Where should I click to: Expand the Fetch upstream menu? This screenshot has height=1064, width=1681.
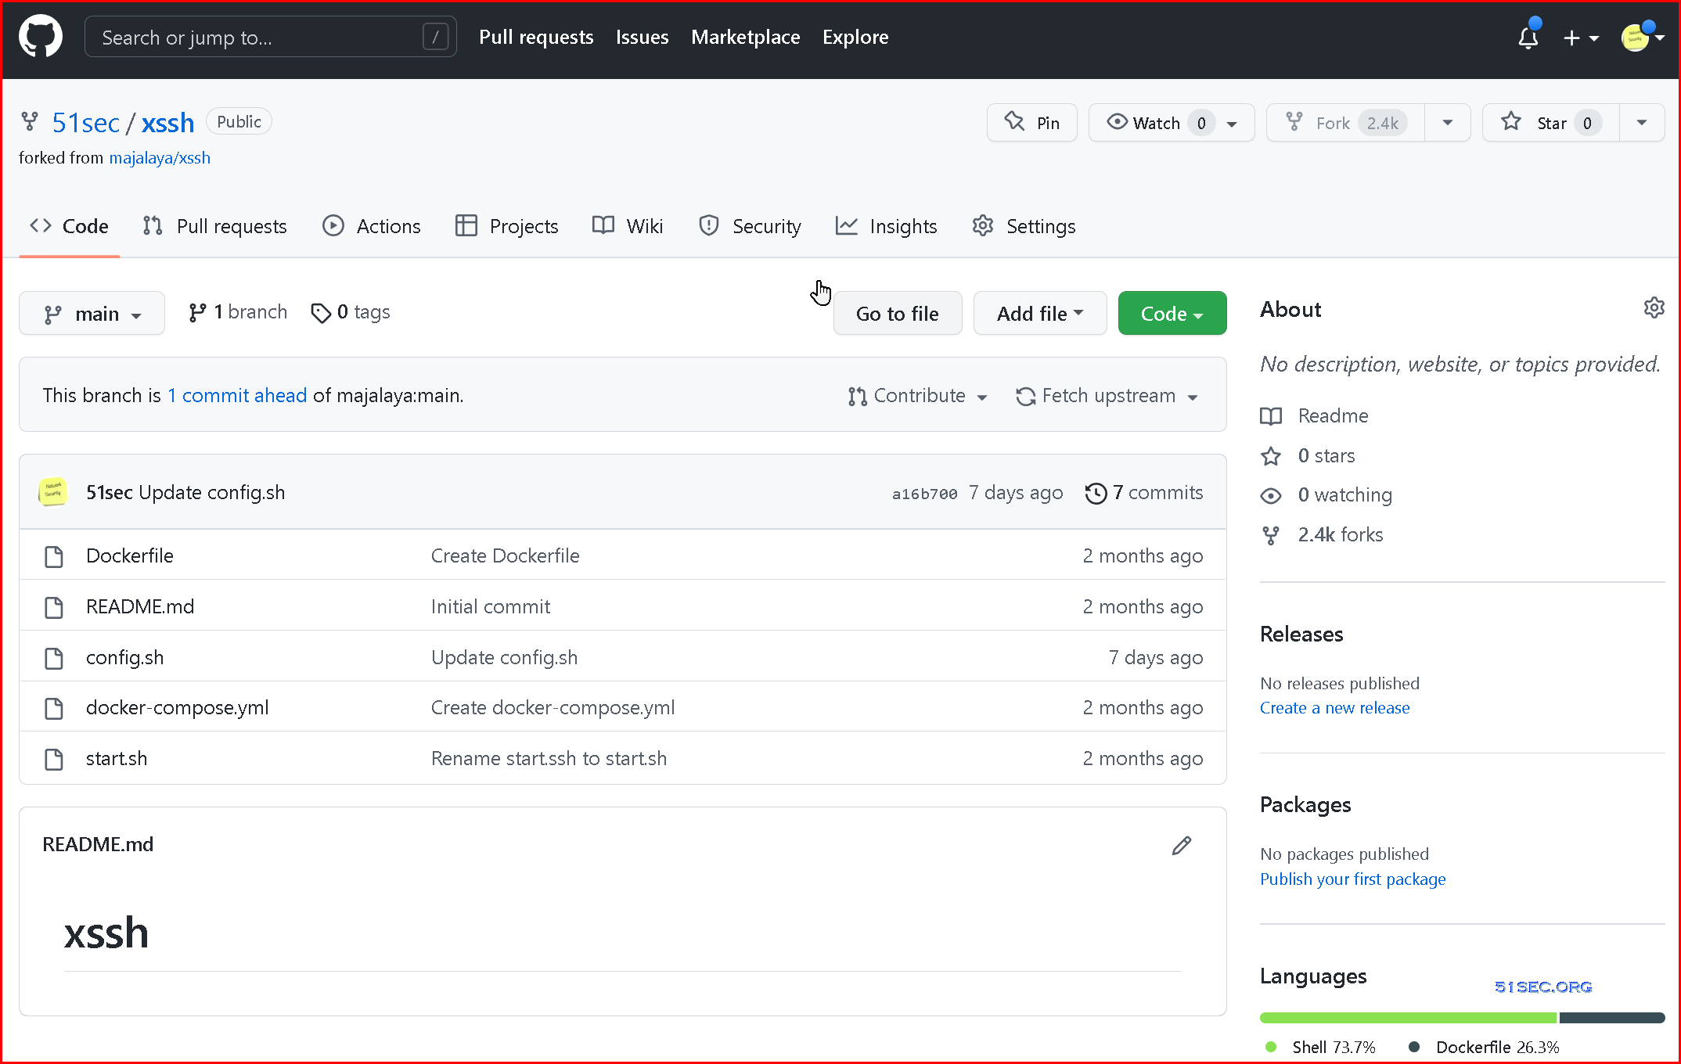1107,396
